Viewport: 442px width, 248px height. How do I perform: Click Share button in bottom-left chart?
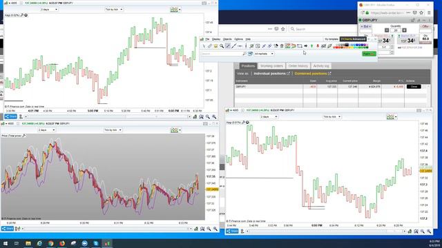8,229
